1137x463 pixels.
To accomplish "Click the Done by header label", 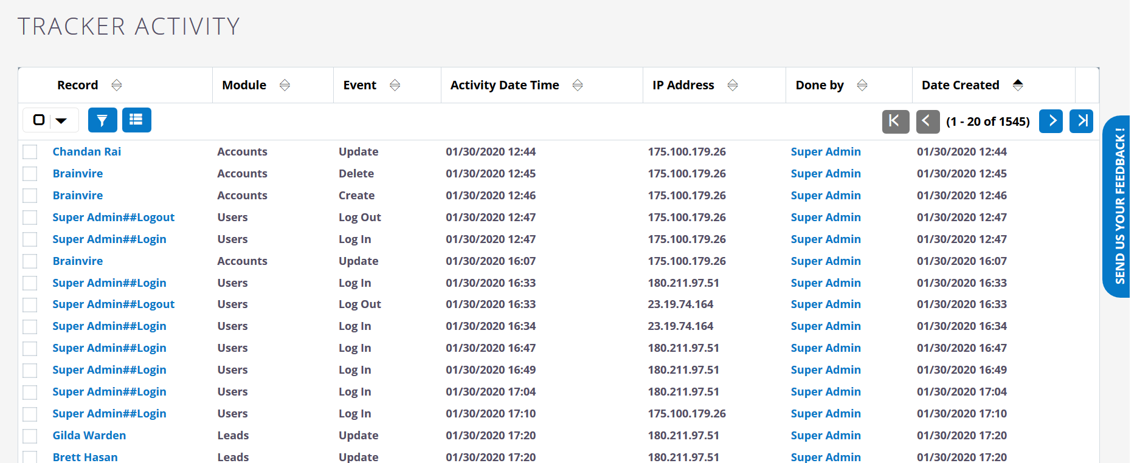I will pos(820,85).
